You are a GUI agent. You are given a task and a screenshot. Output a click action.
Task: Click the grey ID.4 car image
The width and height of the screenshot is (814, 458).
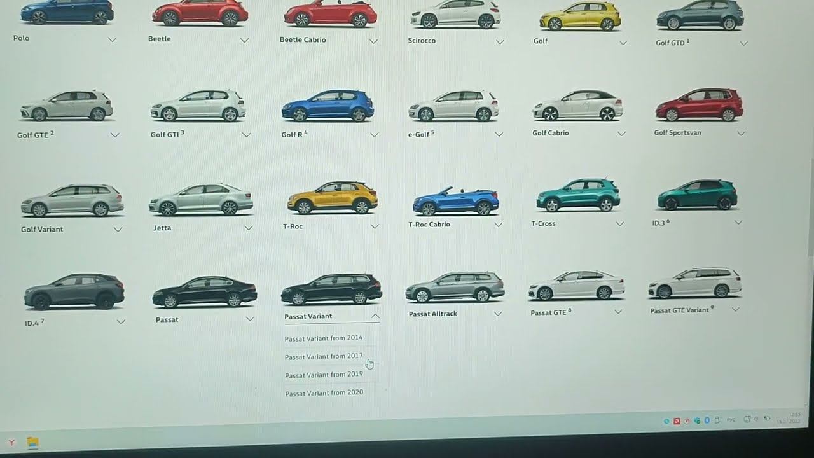(74, 291)
